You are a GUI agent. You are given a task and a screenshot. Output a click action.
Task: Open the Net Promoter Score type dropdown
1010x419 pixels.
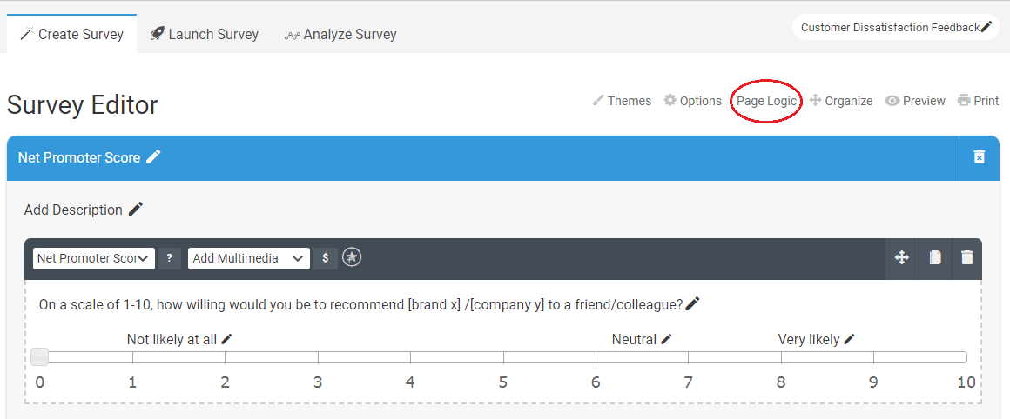click(x=93, y=258)
